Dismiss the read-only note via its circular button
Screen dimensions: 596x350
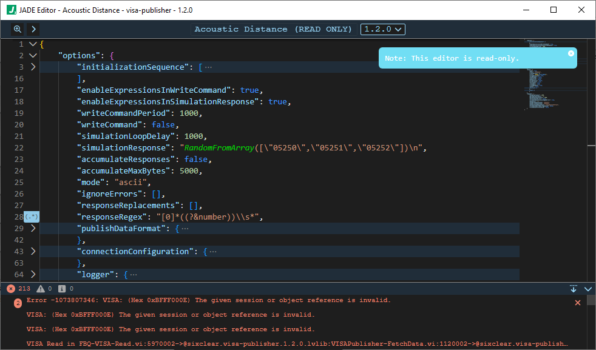571,53
